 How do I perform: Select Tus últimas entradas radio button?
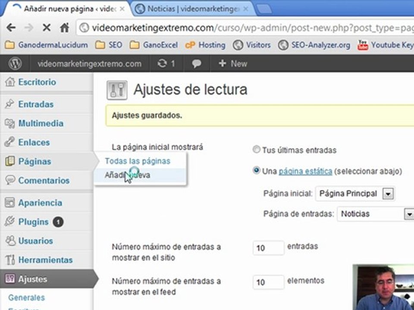(256, 149)
